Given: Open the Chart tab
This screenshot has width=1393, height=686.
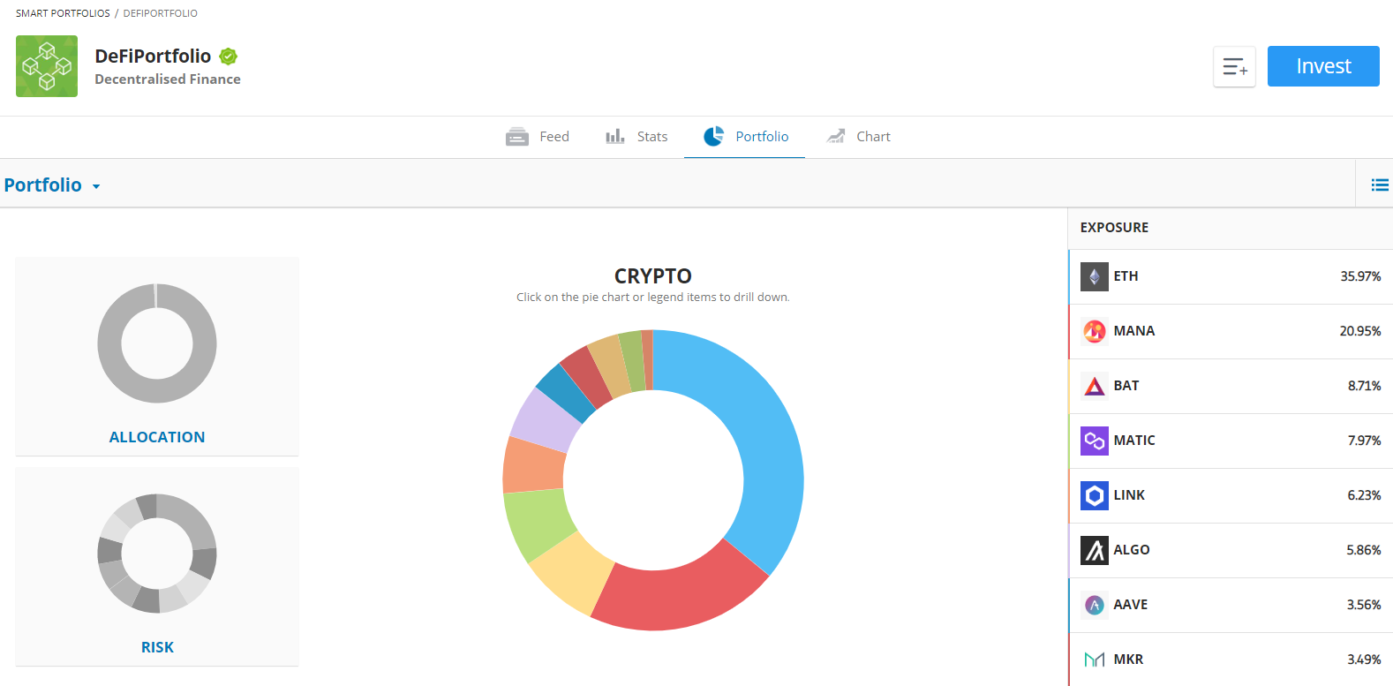Looking at the screenshot, I should coord(858,137).
